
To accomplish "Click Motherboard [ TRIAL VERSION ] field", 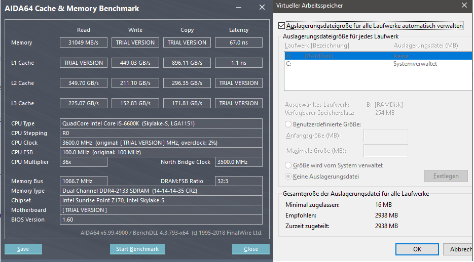I will pyautogui.click(x=161, y=210).
